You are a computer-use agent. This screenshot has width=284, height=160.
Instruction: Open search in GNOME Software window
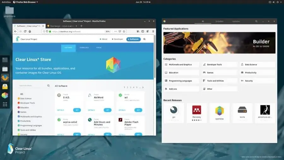click(256, 21)
